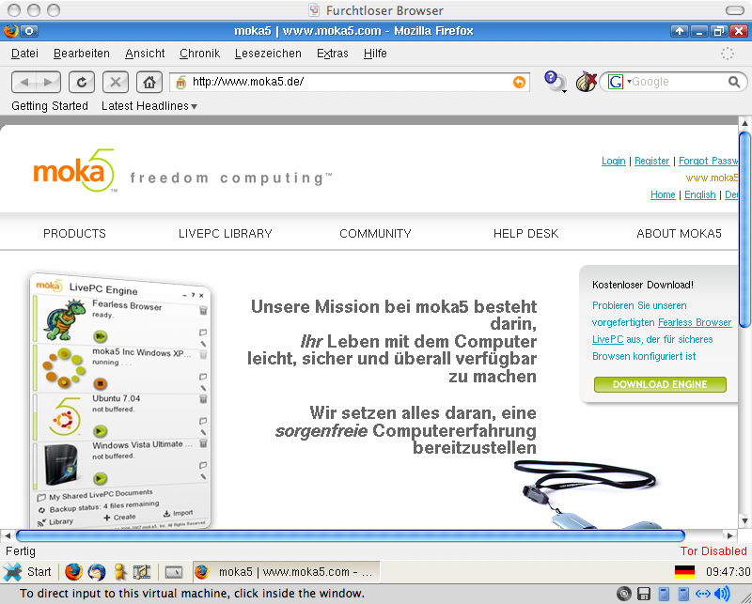Click the sticky button beside title bar Firefox icon
Screen dimensions: 752x604
click(x=29, y=31)
